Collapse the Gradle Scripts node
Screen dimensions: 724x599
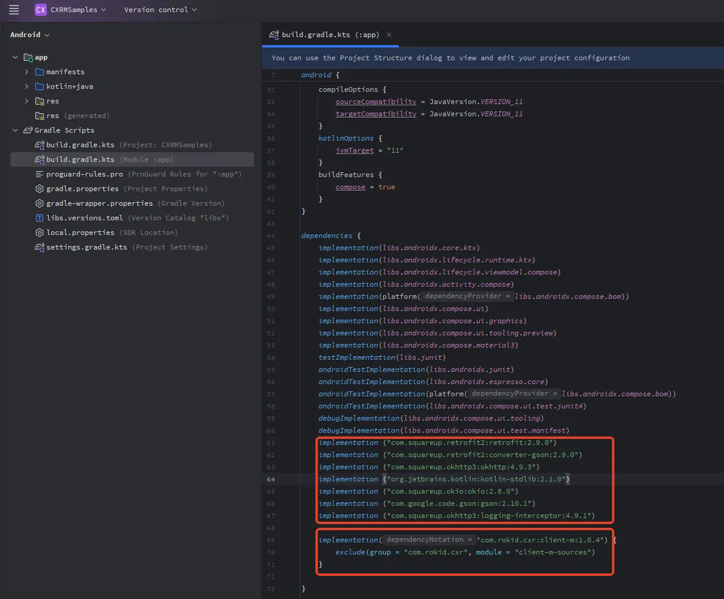coord(15,130)
